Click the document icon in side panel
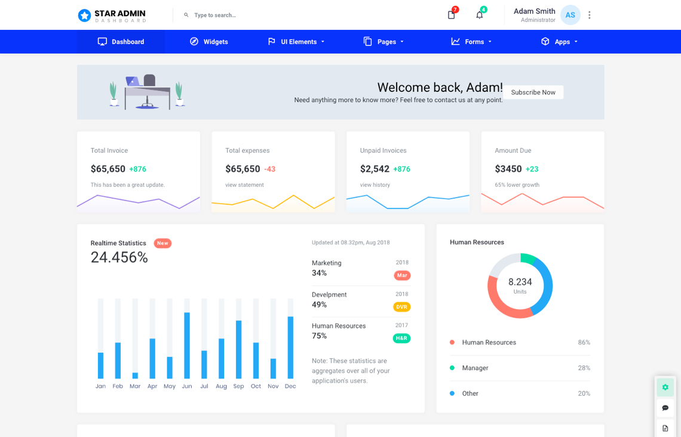 [665, 428]
